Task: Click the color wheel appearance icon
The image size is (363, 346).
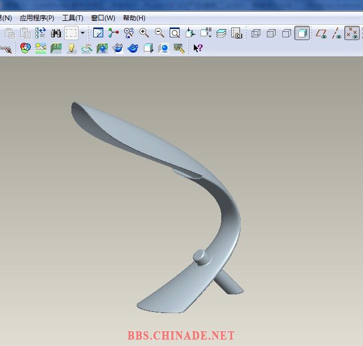Action: [25, 48]
